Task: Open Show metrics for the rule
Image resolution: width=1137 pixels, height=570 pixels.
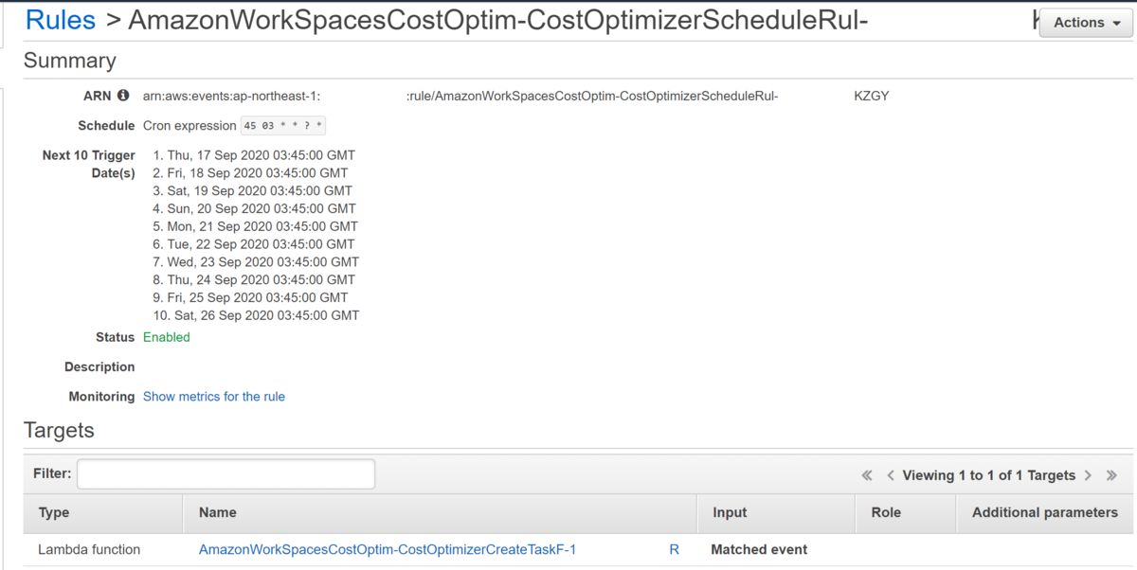Action: [x=214, y=397]
